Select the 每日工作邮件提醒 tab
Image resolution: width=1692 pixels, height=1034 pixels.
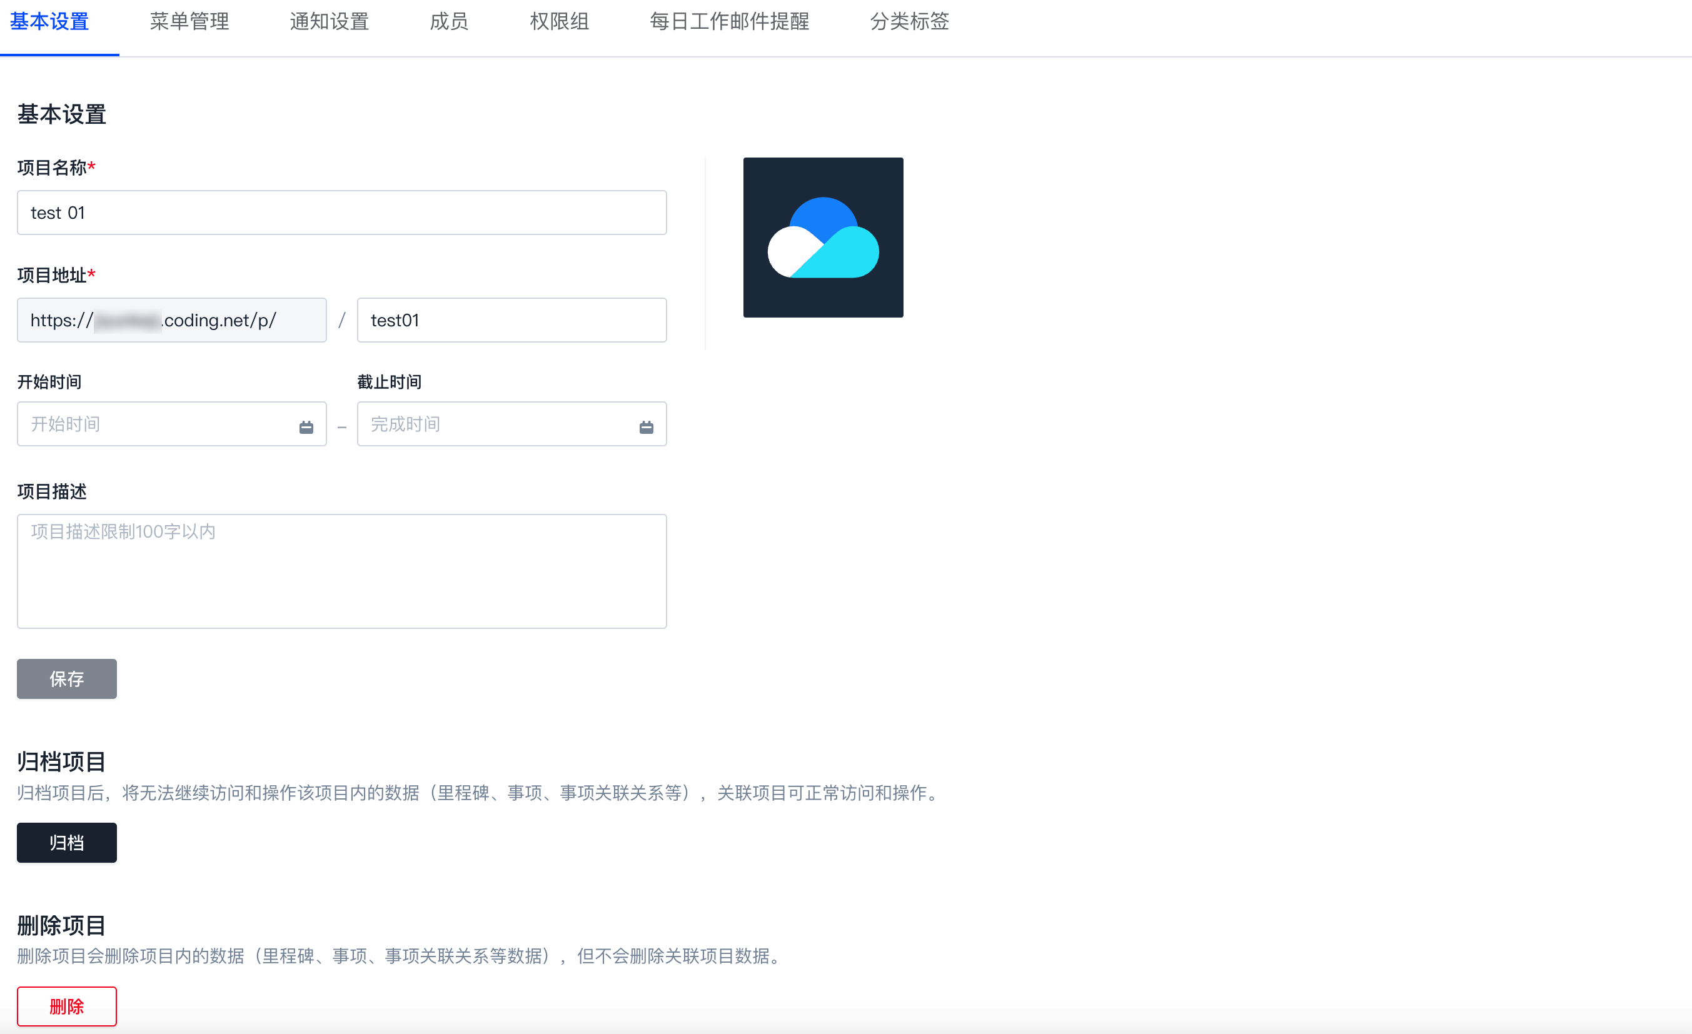coord(729,22)
